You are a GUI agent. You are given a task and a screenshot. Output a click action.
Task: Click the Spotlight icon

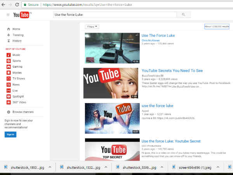[9, 96]
